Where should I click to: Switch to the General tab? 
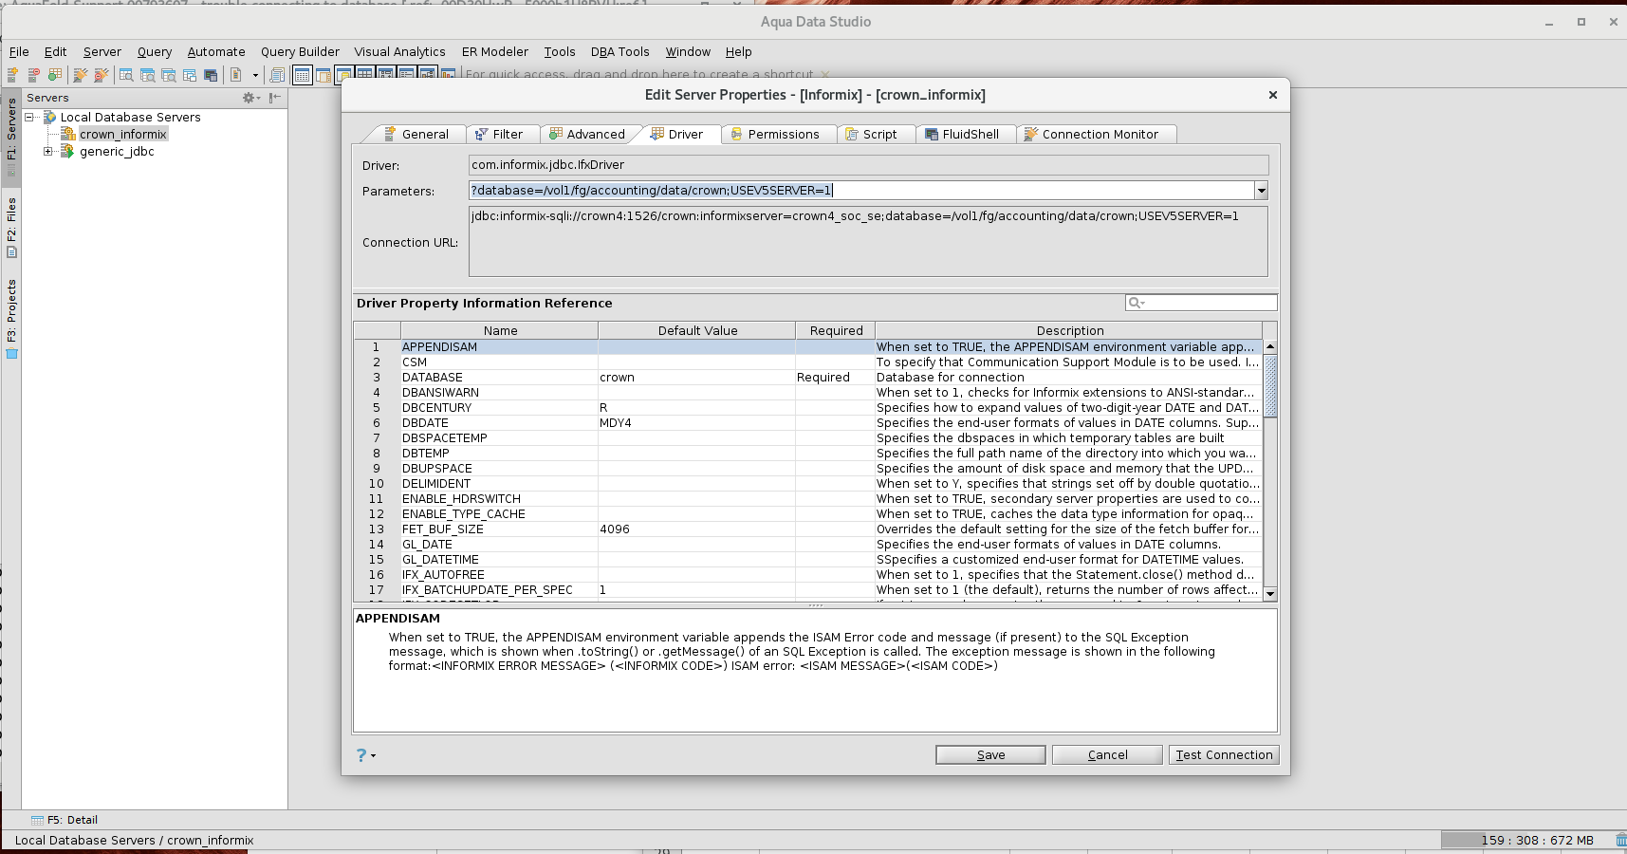coord(416,135)
